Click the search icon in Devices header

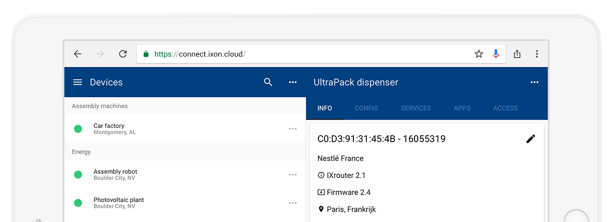point(268,82)
